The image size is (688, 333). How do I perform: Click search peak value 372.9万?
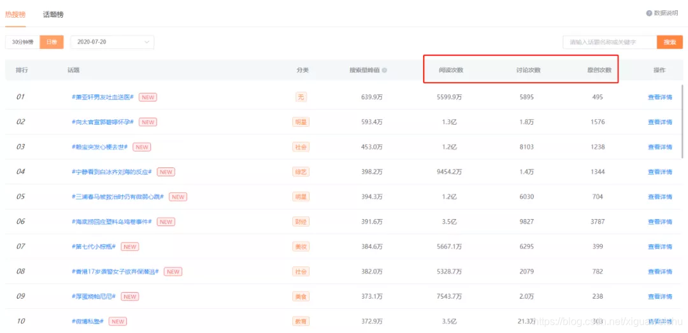tap(371, 322)
